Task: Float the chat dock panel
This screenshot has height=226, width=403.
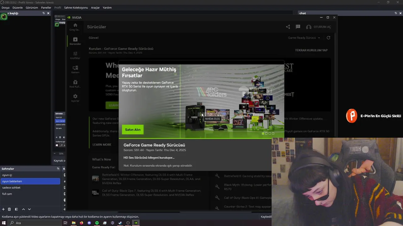Action: click(x=396, y=13)
